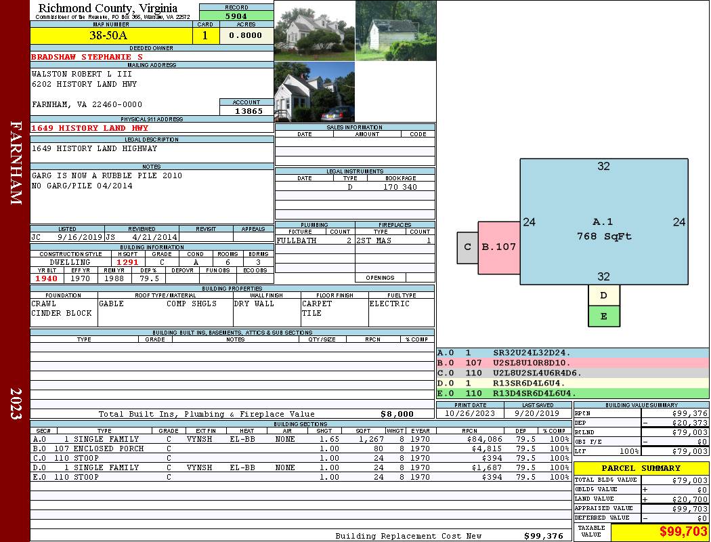Click the acres value 0.8000
711x542 pixels.
point(246,36)
